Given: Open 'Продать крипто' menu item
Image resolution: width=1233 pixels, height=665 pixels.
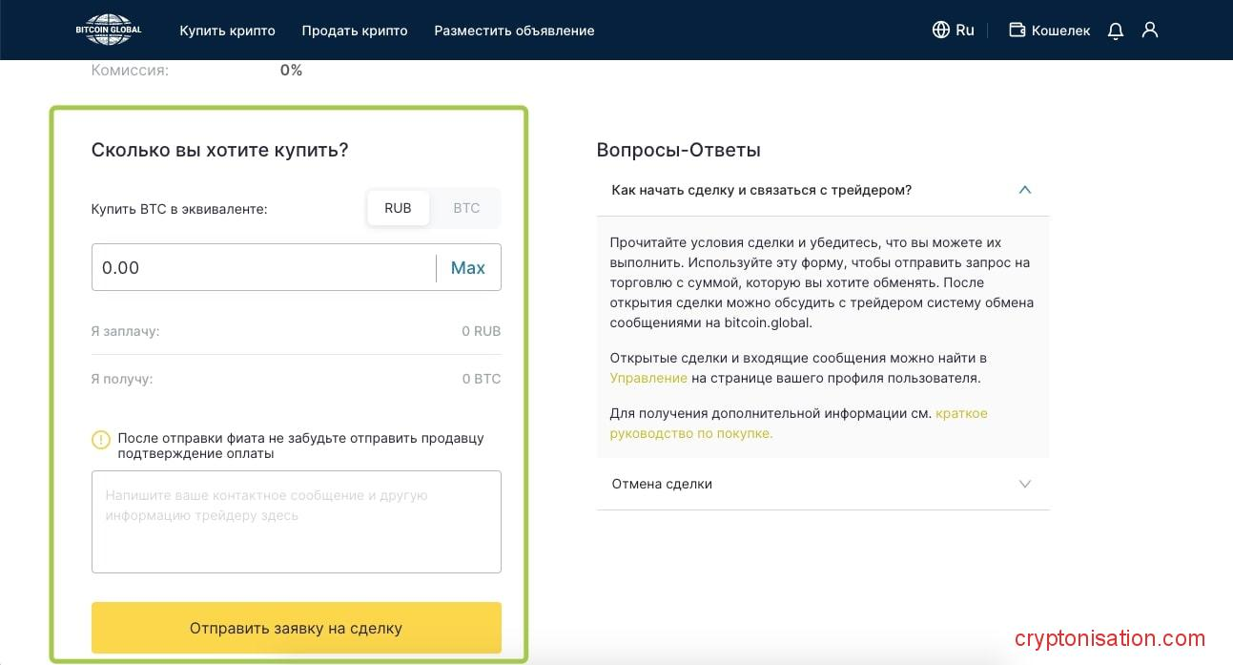Looking at the screenshot, I should [x=355, y=31].
